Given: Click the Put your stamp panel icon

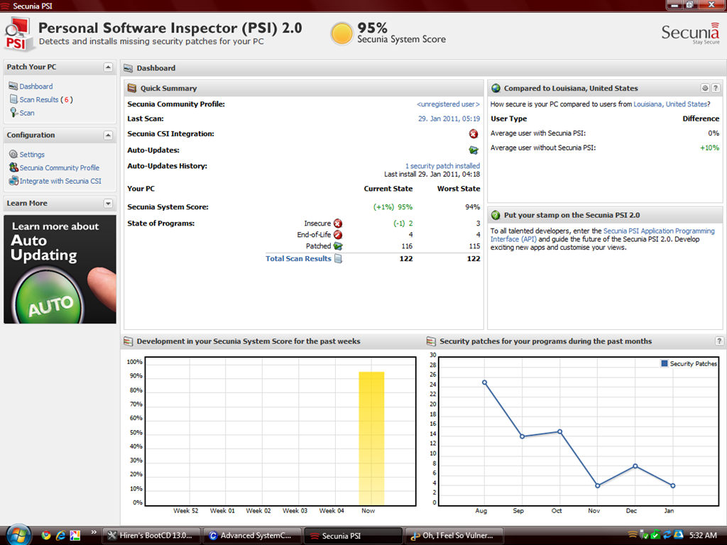Looking at the screenshot, I should tap(496, 215).
